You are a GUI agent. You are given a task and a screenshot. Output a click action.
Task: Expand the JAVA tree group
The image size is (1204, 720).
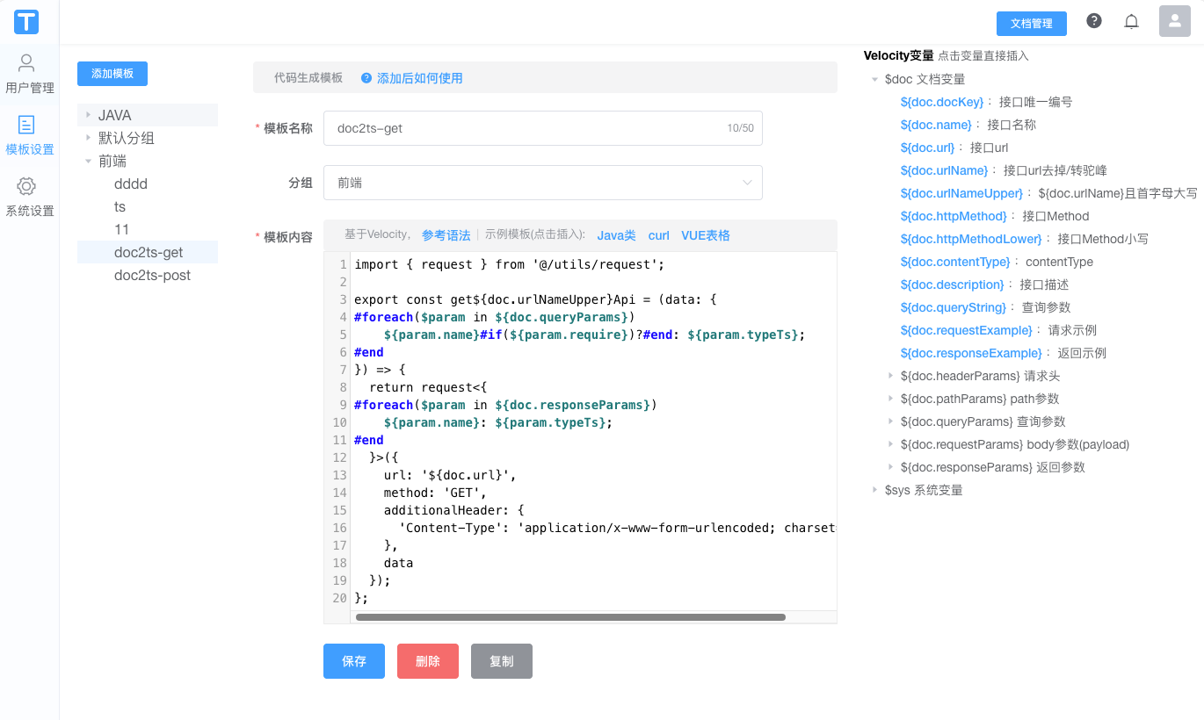click(89, 115)
